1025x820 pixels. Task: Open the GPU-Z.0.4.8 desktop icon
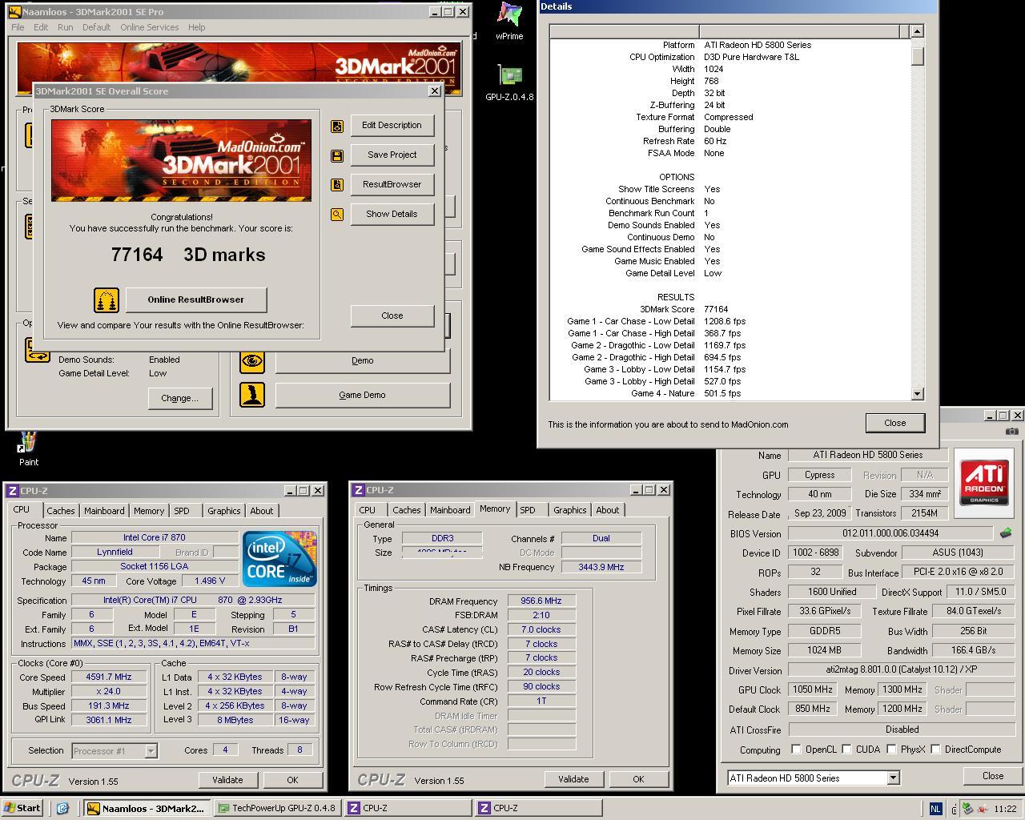[509, 82]
